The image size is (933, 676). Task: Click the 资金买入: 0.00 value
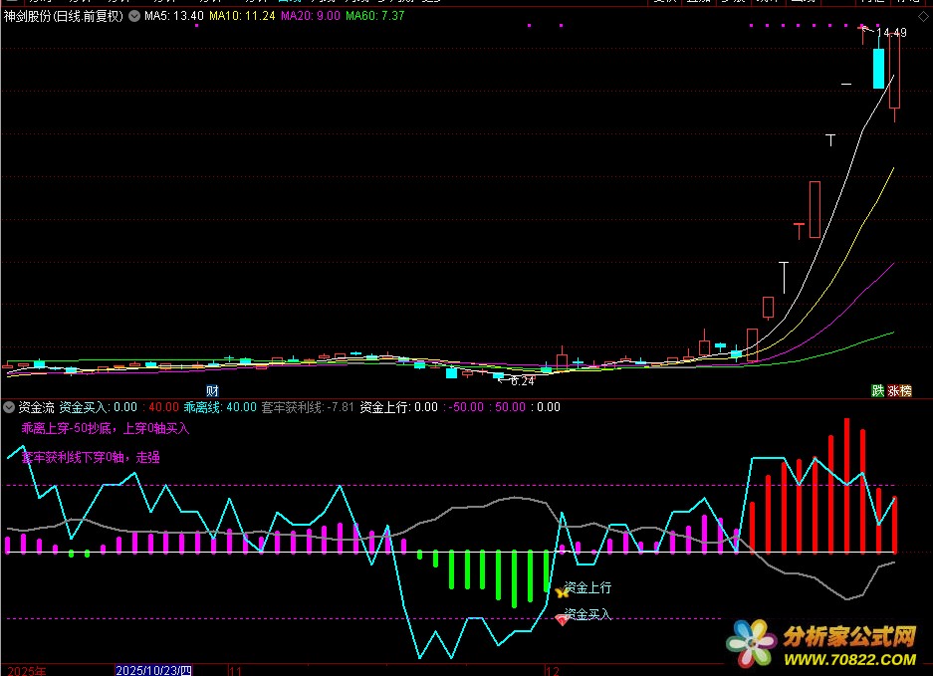(99, 407)
